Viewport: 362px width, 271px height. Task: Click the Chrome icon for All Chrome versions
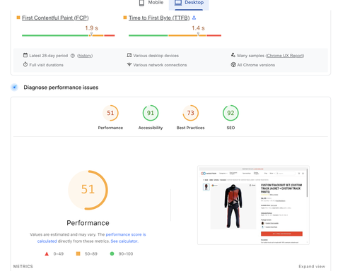tap(233, 65)
